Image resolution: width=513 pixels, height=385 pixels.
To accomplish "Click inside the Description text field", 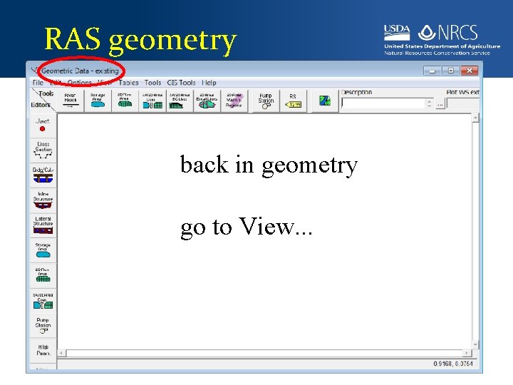I will [383, 103].
